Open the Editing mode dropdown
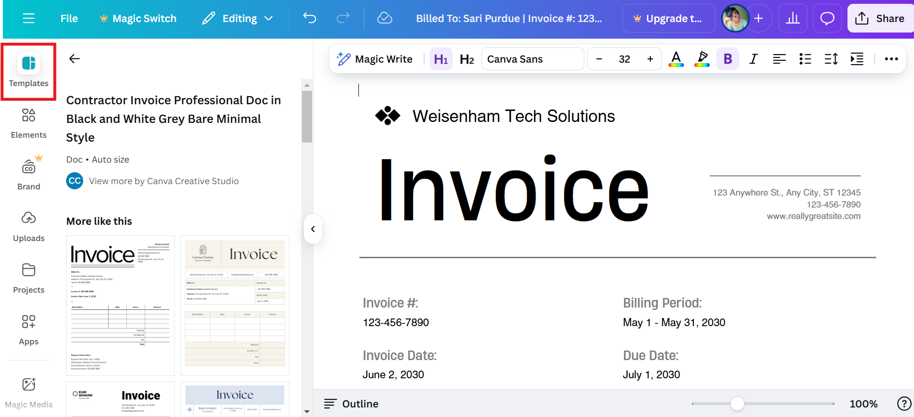914x417 pixels. (237, 19)
